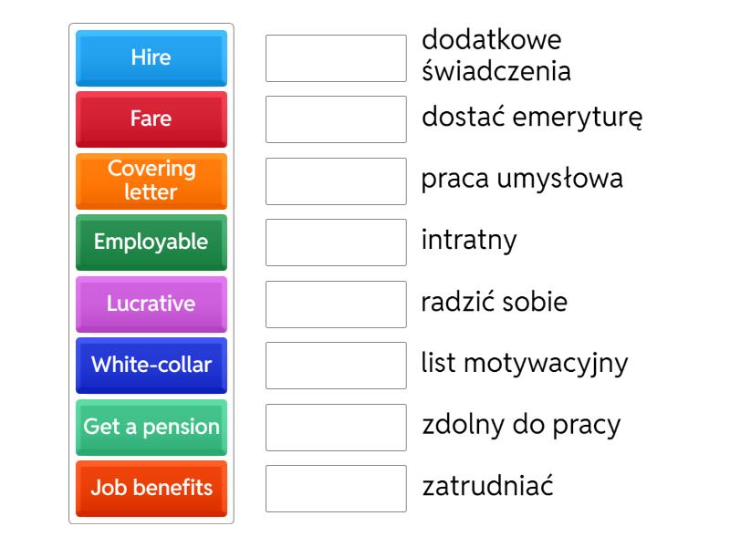
Task: Click the definition text 'intratny'
Action: tap(469, 241)
